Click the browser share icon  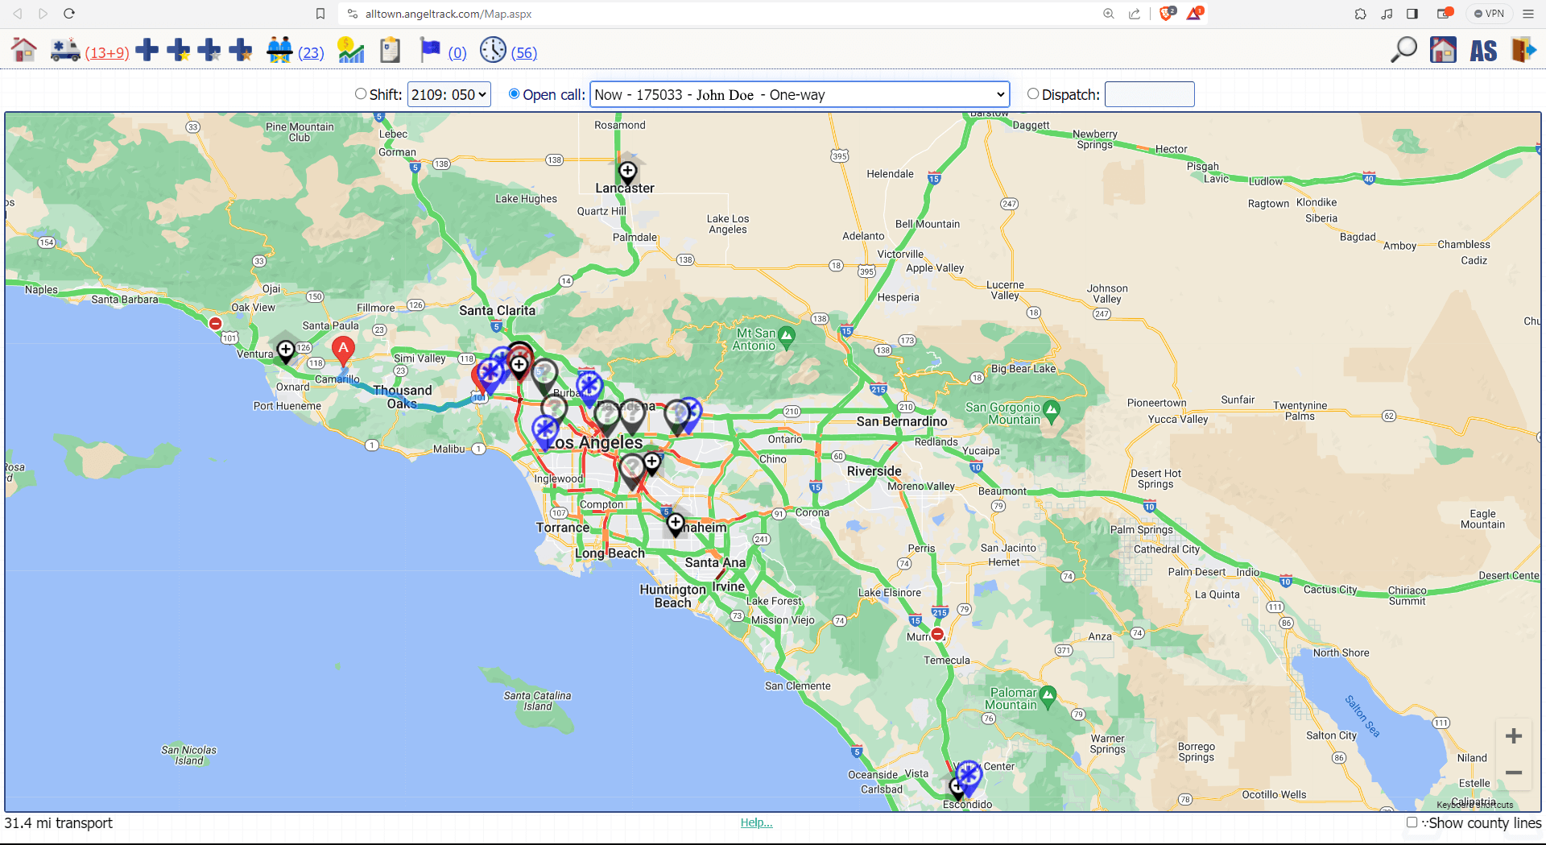tap(1135, 14)
